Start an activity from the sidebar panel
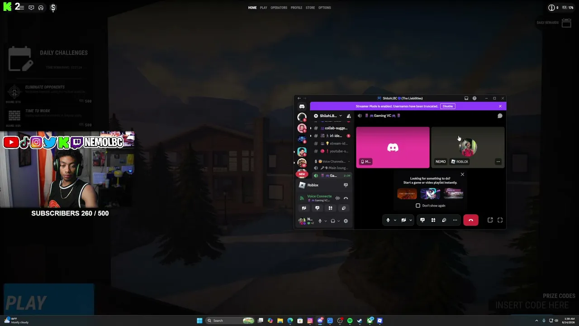The image size is (579, 326). pyautogui.click(x=330, y=208)
